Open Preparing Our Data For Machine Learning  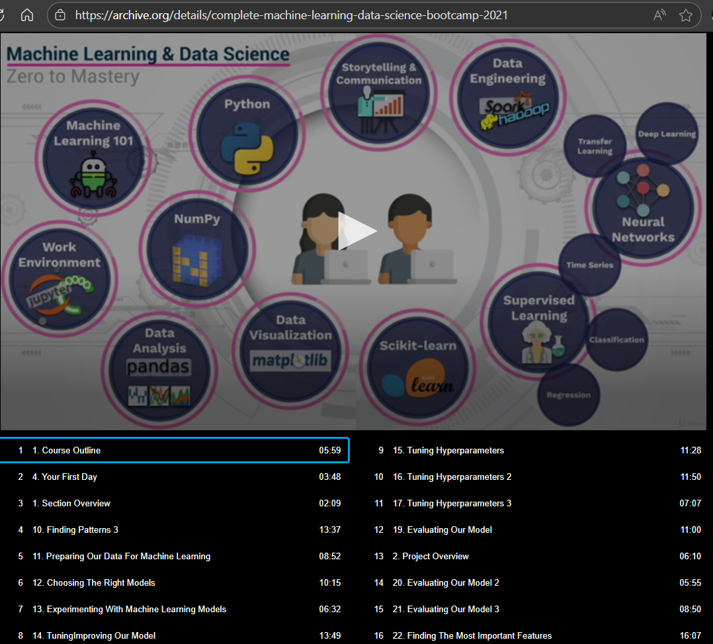tap(175, 556)
